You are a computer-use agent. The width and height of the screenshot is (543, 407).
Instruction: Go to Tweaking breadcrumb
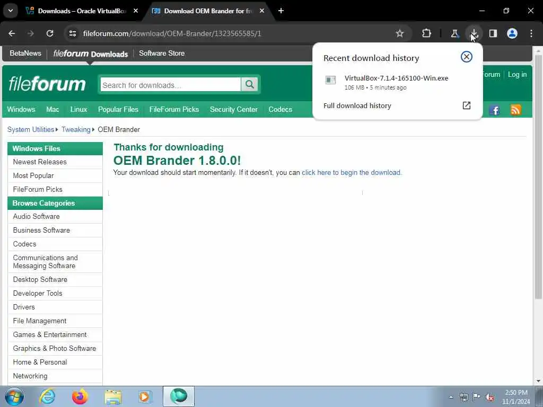pos(76,129)
